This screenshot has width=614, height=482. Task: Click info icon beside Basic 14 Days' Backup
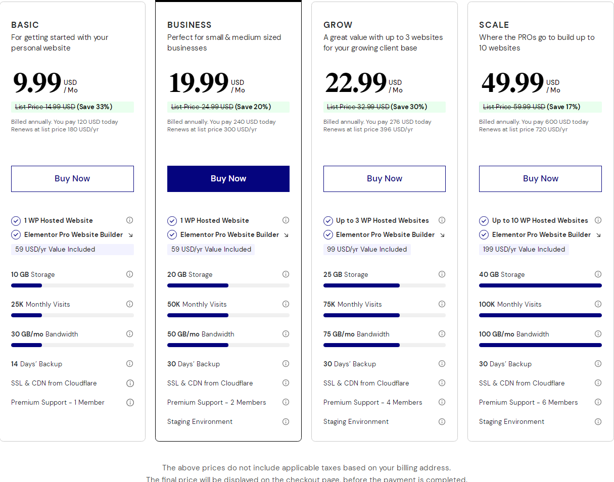(x=129, y=364)
